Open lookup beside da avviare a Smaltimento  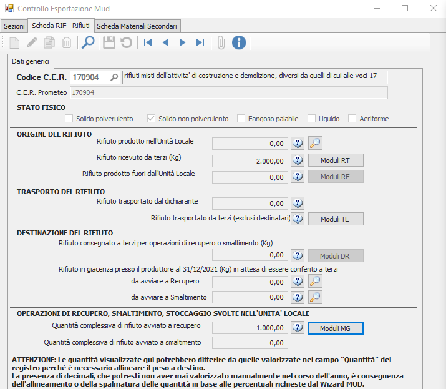(x=316, y=297)
